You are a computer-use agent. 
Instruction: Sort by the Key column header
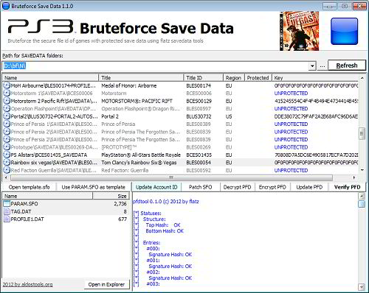tap(315, 78)
